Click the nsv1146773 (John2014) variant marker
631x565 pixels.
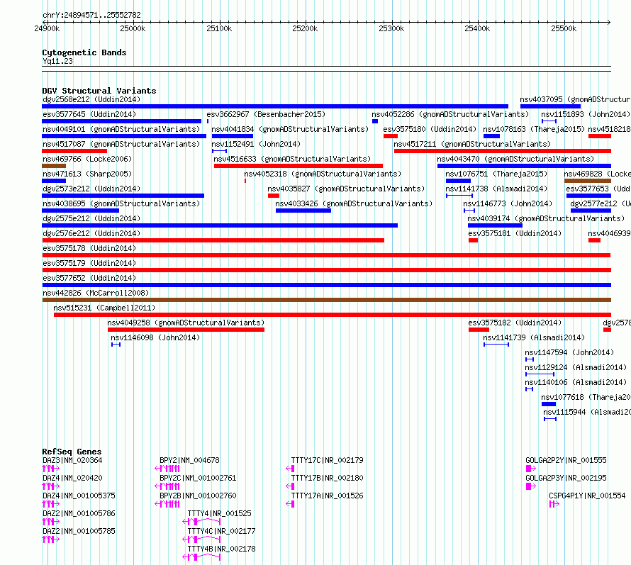point(469,211)
